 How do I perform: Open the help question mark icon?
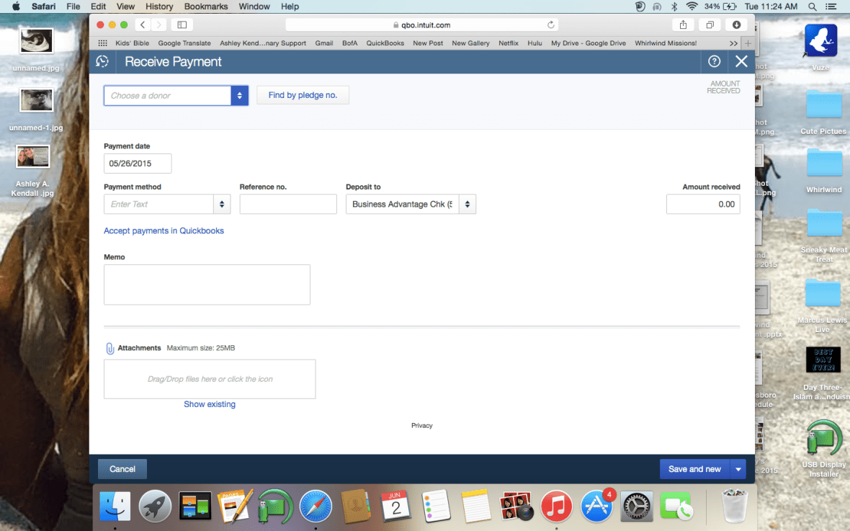pyautogui.click(x=714, y=62)
